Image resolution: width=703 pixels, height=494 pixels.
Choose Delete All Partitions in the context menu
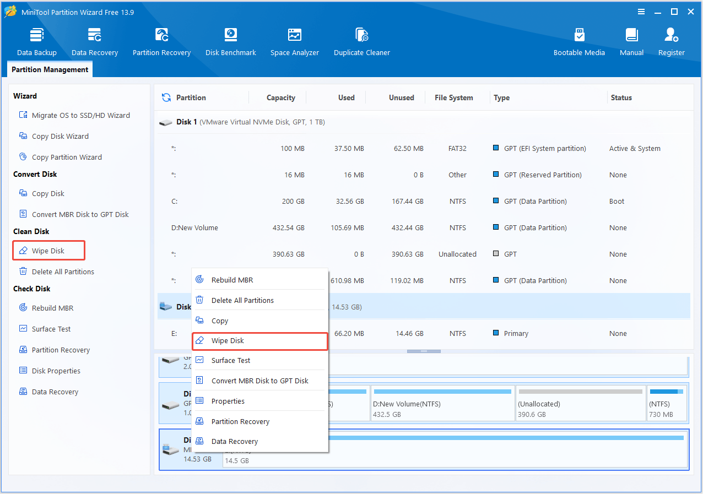click(x=259, y=300)
